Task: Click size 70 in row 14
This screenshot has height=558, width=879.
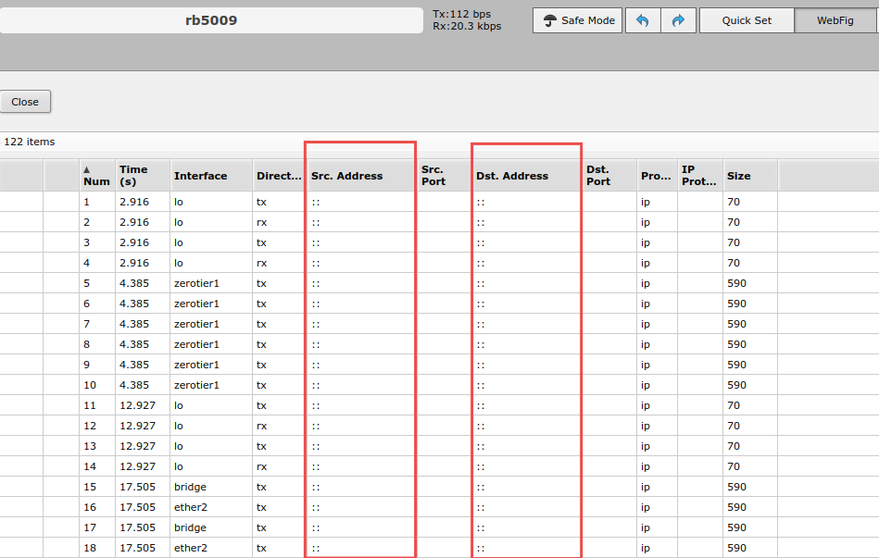Action: [x=734, y=466]
